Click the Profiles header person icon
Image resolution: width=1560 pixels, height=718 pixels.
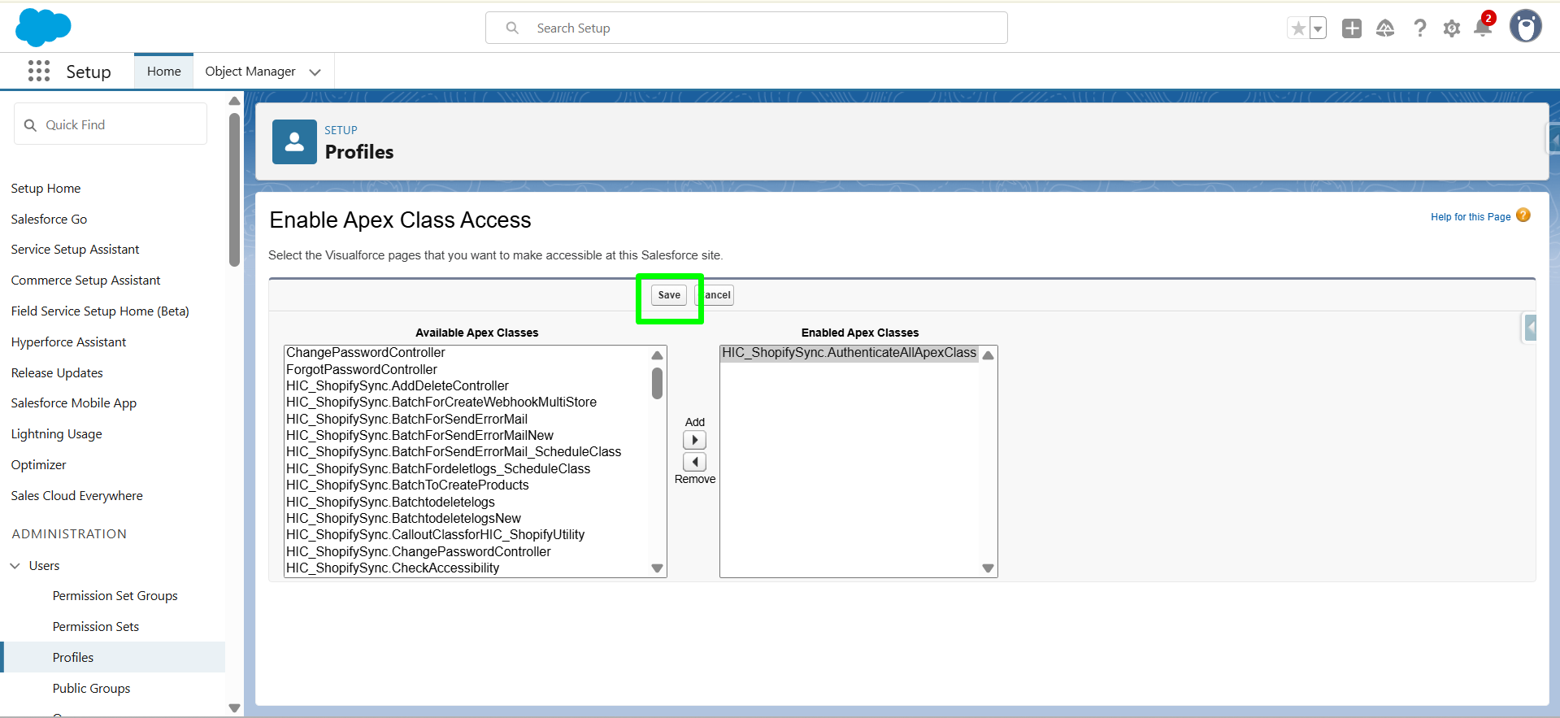(294, 142)
